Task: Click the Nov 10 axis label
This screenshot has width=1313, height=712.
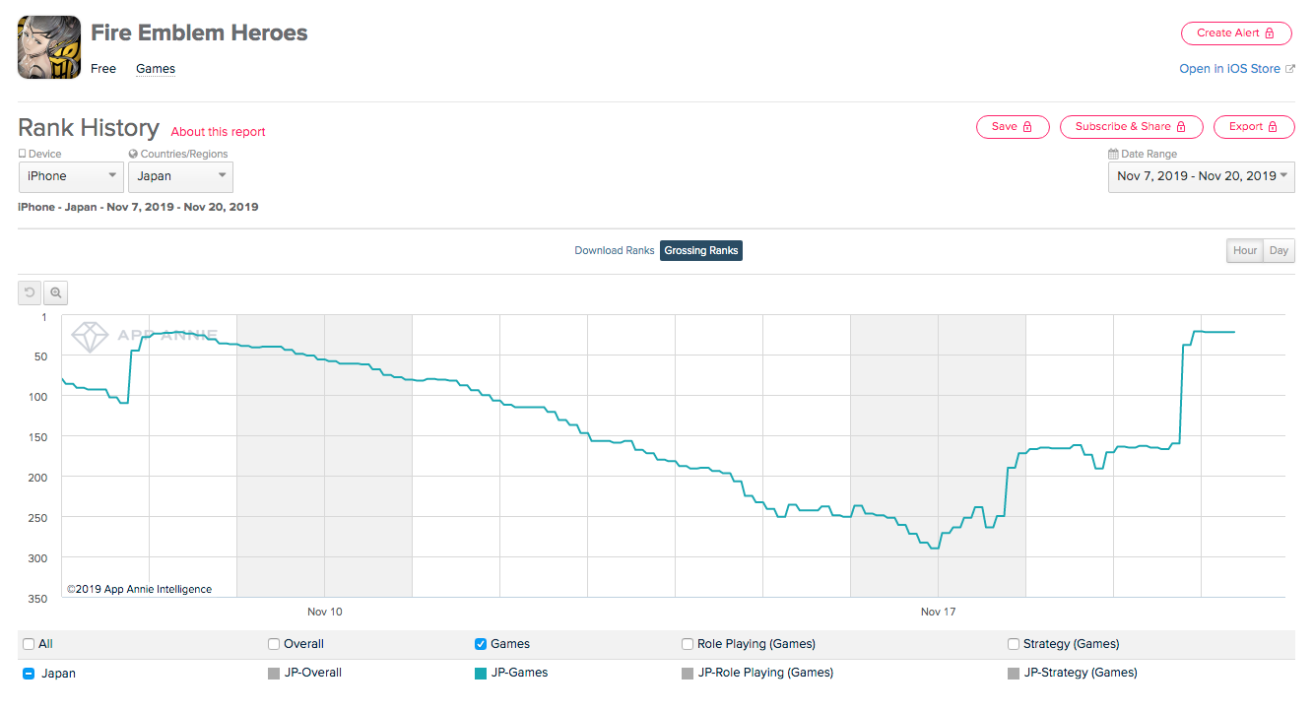Action: click(325, 612)
